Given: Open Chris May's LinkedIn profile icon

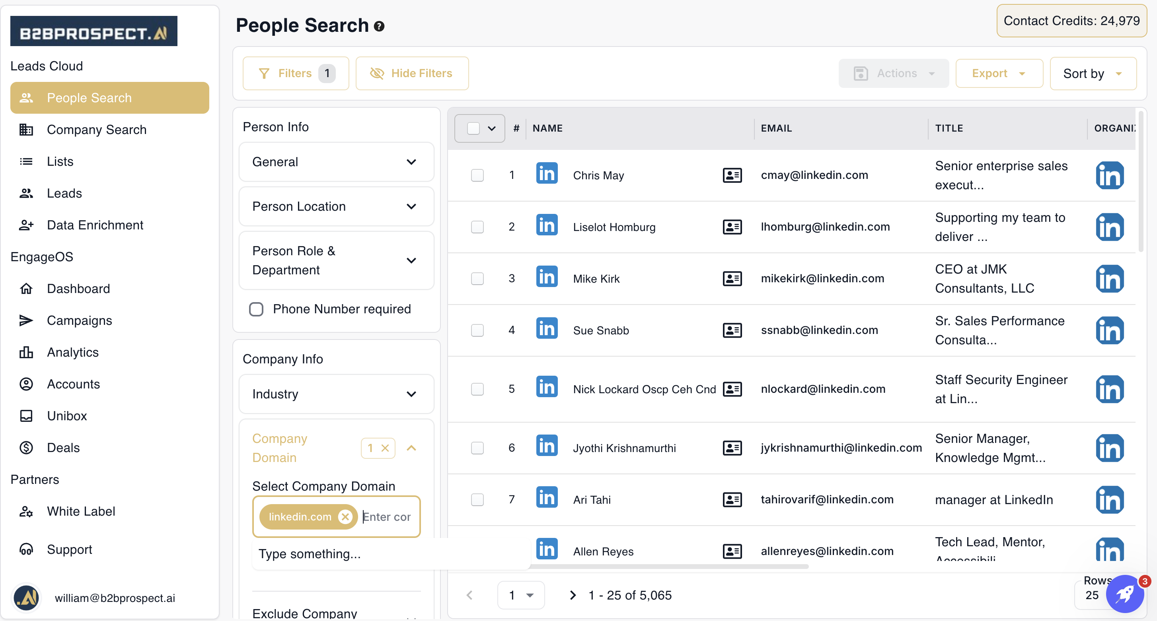Looking at the screenshot, I should (x=547, y=174).
